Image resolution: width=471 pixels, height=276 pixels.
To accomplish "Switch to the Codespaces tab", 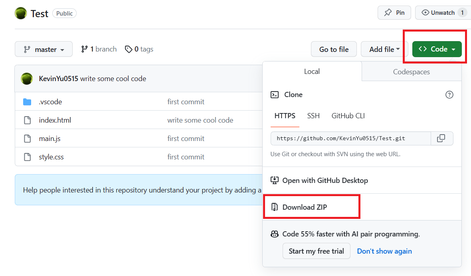I will pos(411,72).
